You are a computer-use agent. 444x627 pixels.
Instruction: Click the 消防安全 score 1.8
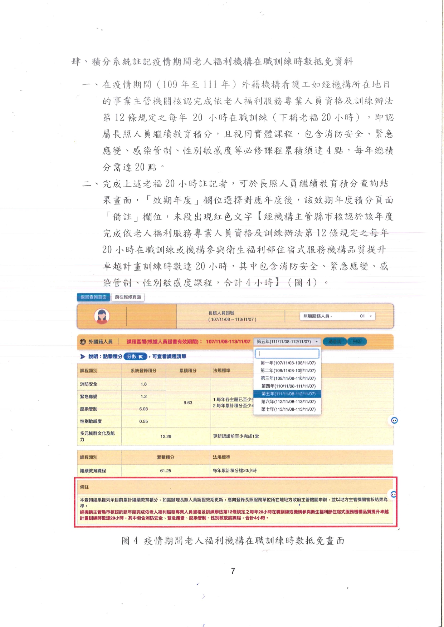point(143,384)
